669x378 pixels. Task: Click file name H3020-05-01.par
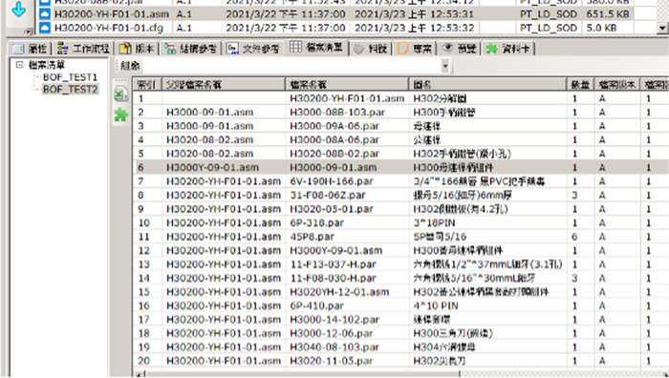coord(331,209)
